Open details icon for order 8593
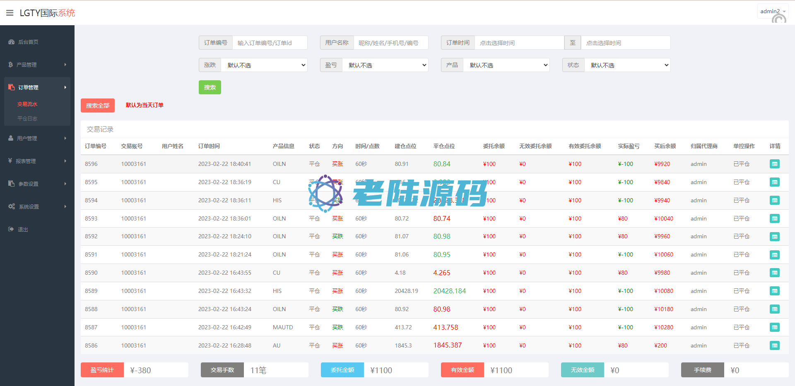This screenshot has height=386, width=795. 774,218
